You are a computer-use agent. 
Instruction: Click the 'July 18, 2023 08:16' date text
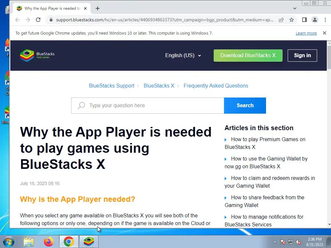pyautogui.click(x=40, y=183)
